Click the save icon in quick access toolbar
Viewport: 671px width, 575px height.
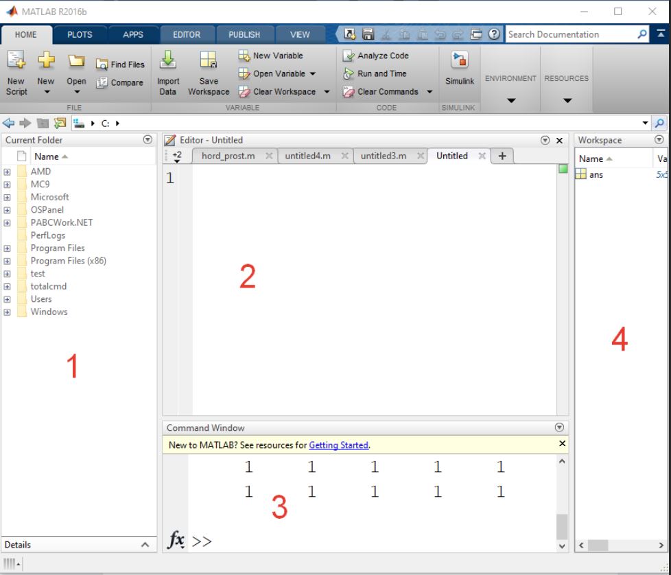click(x=368, y=34)
